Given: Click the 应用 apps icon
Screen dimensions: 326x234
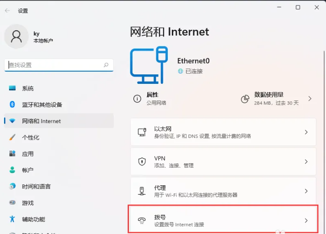Looking at the screenshot, I should click(x=12, y=154).
